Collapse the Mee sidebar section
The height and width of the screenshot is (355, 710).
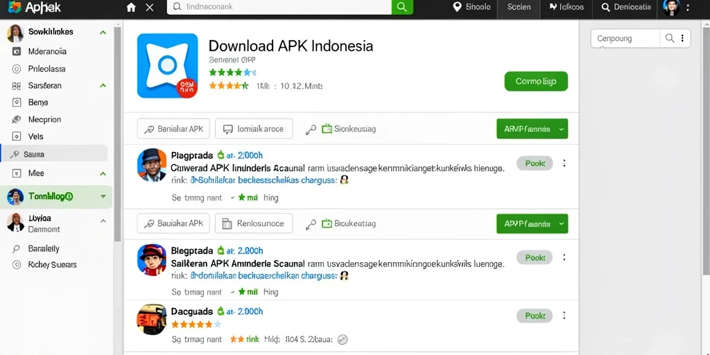click(x=103, y=173)
